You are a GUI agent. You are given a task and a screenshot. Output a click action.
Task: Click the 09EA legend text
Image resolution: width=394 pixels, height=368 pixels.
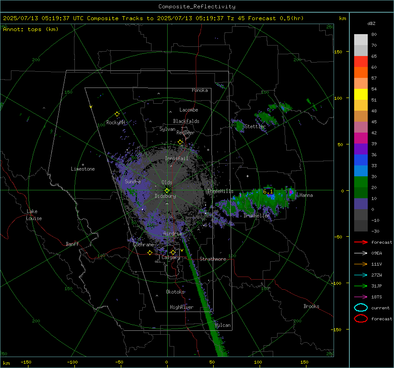(x=376, y=253)
